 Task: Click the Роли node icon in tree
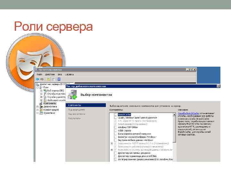(41, 87)
